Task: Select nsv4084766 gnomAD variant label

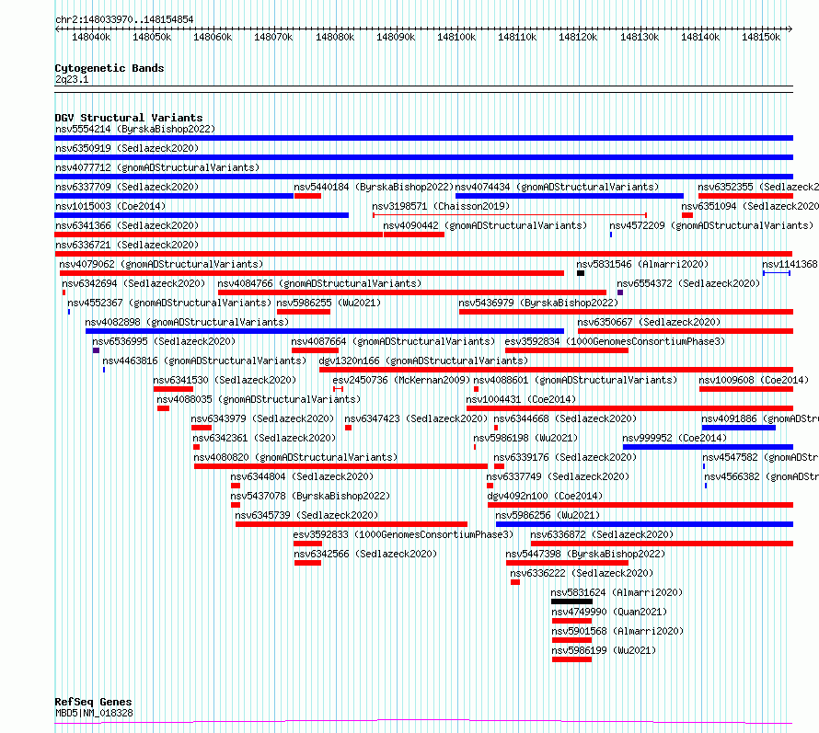Action: pyautogui.click(x=319, y=283)
